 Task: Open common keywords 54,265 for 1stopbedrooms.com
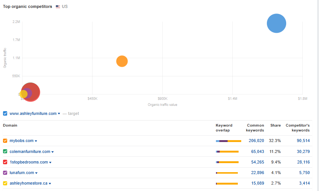(257, 162)
